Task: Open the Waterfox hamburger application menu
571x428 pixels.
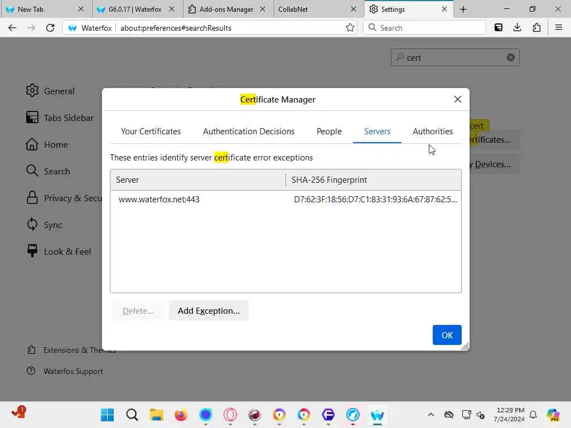Action: tap(559, 28)
